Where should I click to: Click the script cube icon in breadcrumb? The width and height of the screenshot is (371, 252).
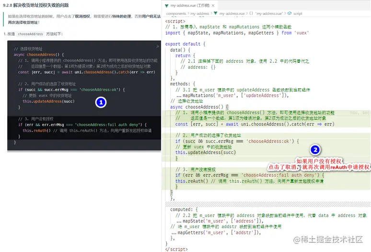pyautogui.click(x=290, y=13)
